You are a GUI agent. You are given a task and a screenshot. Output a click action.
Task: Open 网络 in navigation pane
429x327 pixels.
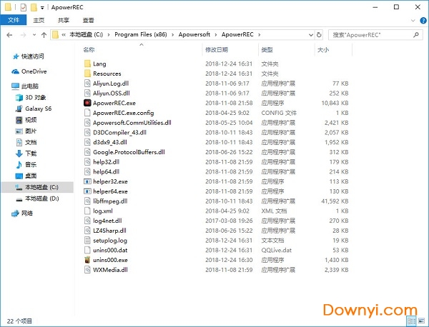22,213
